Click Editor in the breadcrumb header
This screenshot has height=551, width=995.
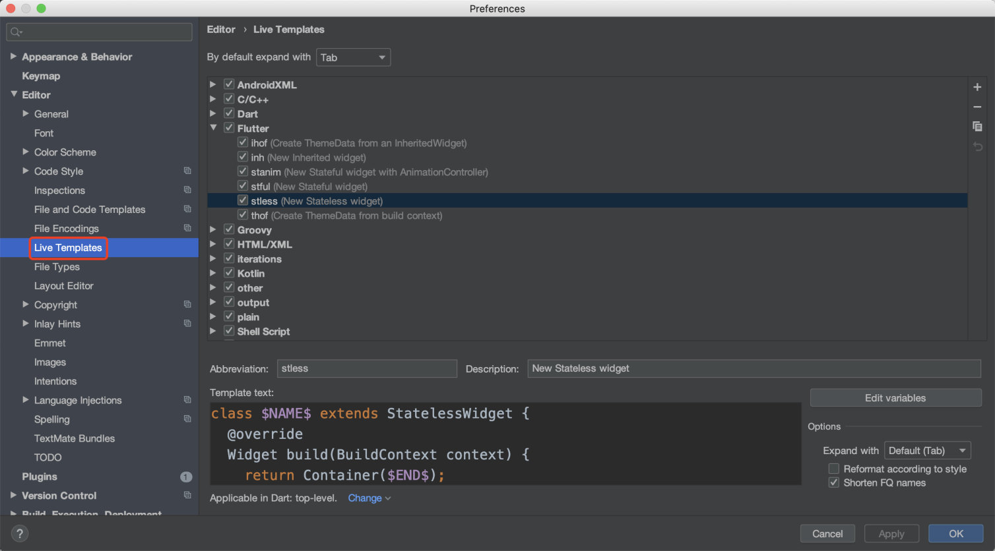coord(221,30)
